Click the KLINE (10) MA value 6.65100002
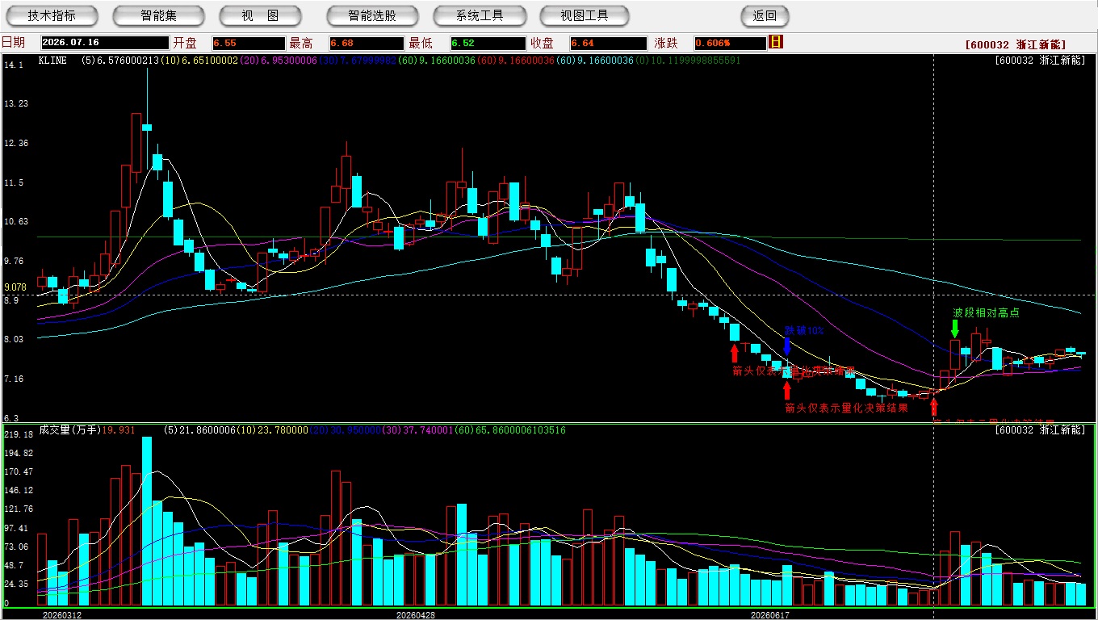 coord(210,61)
